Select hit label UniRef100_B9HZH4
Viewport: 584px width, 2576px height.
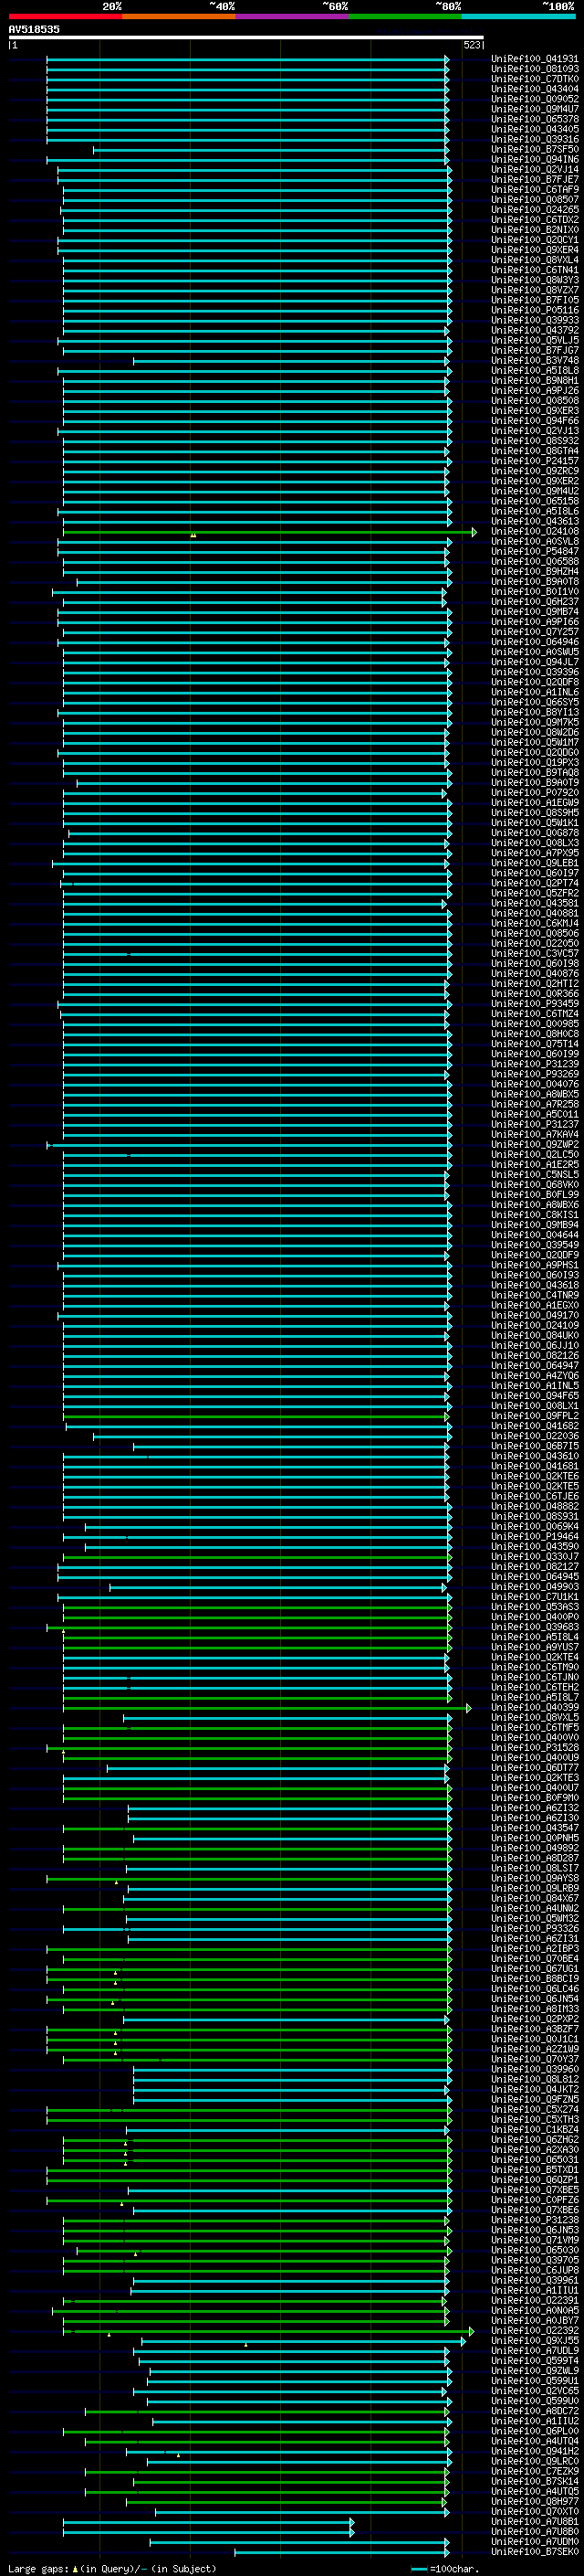[534, 571]
